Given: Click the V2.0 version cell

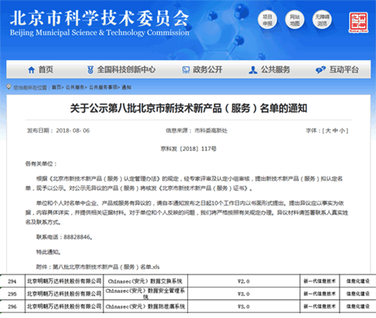Looking at the screenshot, I should 244,281.
